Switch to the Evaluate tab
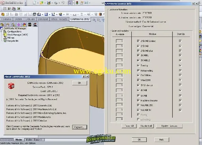Viewport: 202px width, 145px height. (x=30, y=19)
